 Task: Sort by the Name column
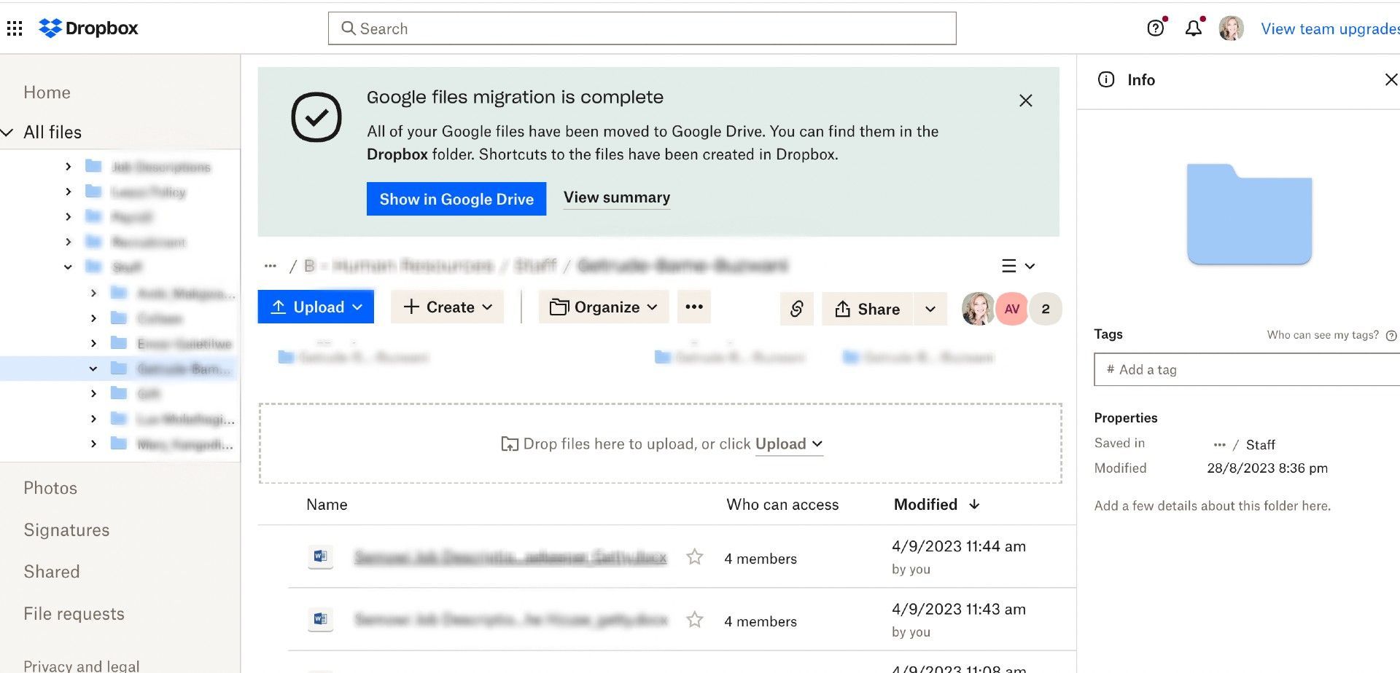click(x=327, y=505)
